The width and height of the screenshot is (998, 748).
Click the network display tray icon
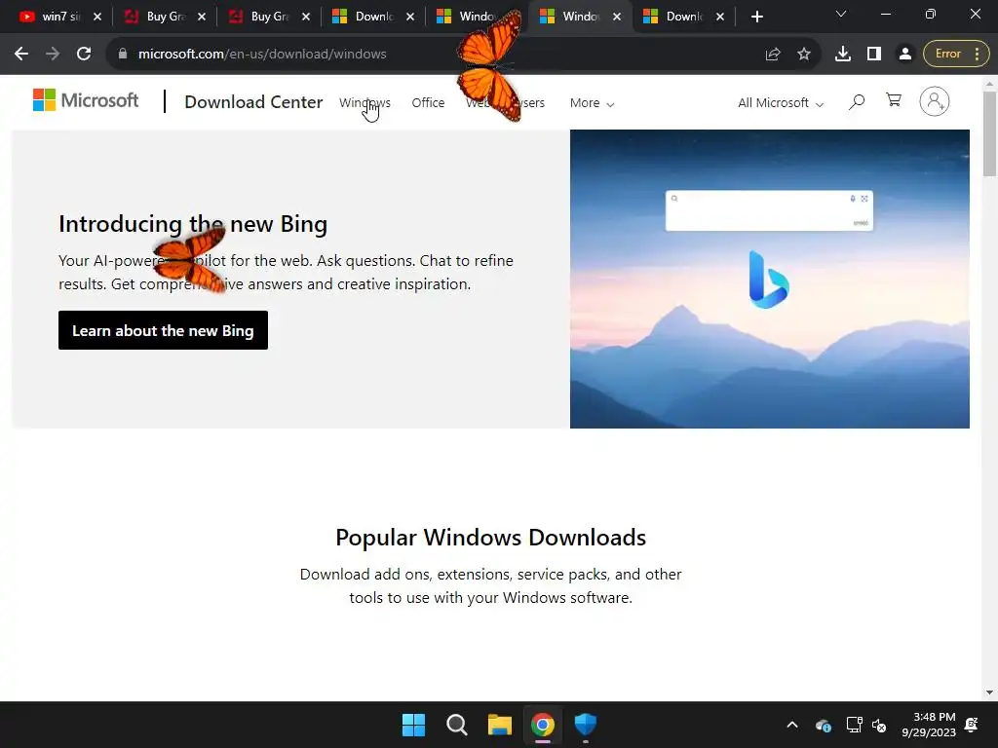pos(854,725)
